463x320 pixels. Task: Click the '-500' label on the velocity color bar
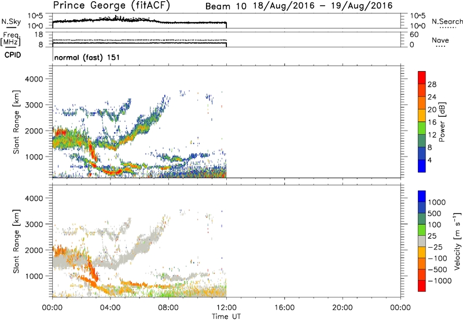[438, 270]
